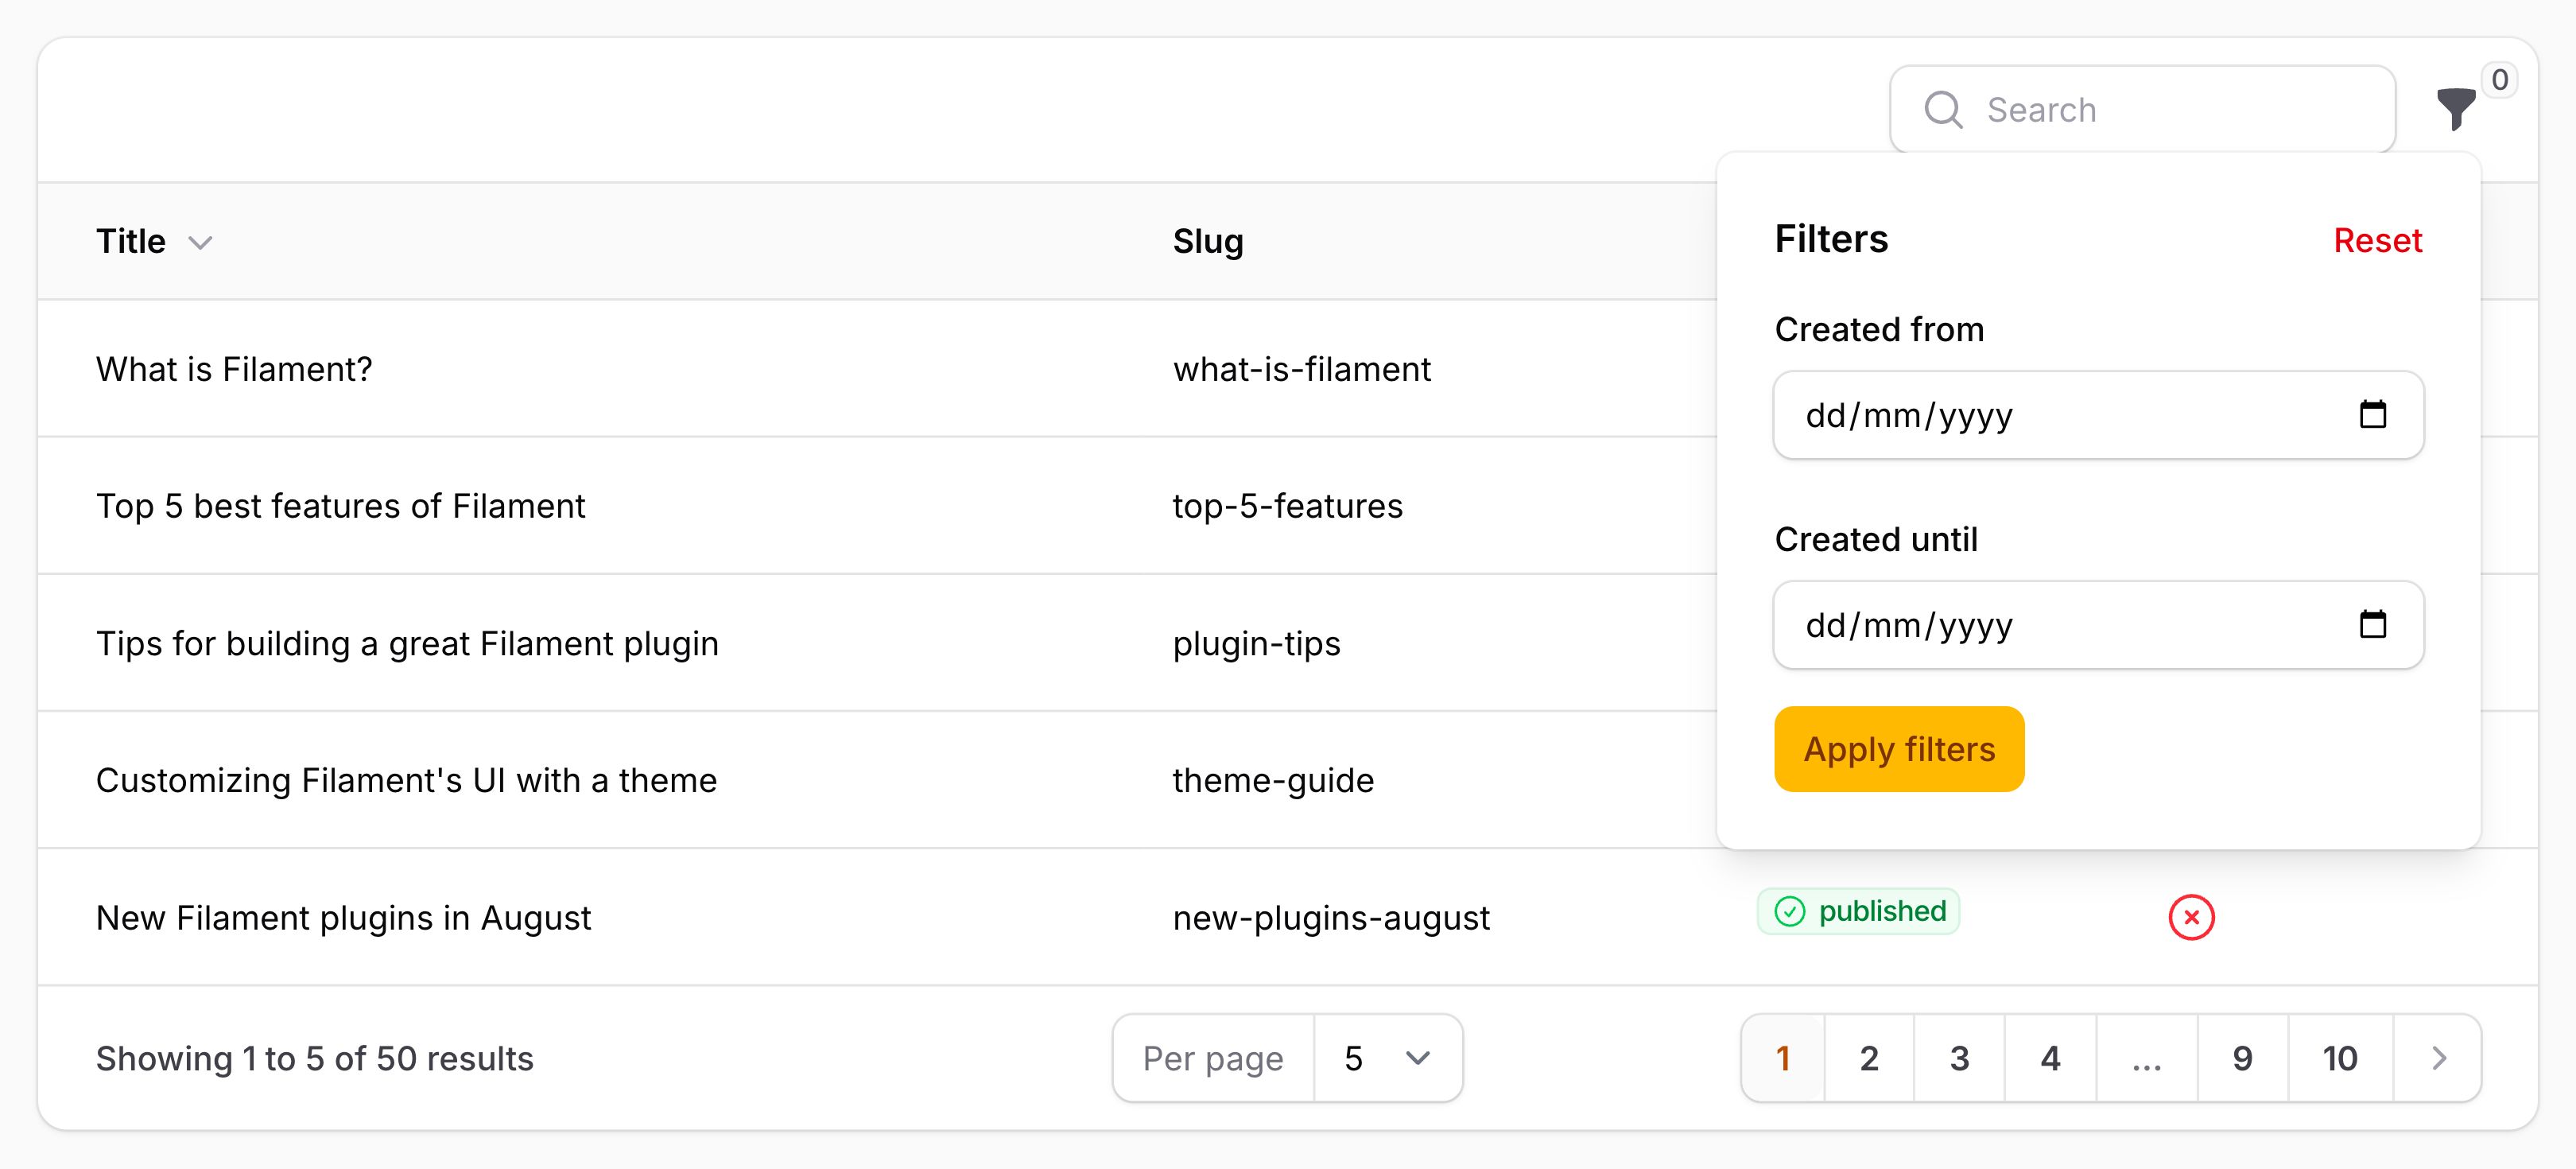Open the filters panel using the funnel icon

tap(2457, 110)
